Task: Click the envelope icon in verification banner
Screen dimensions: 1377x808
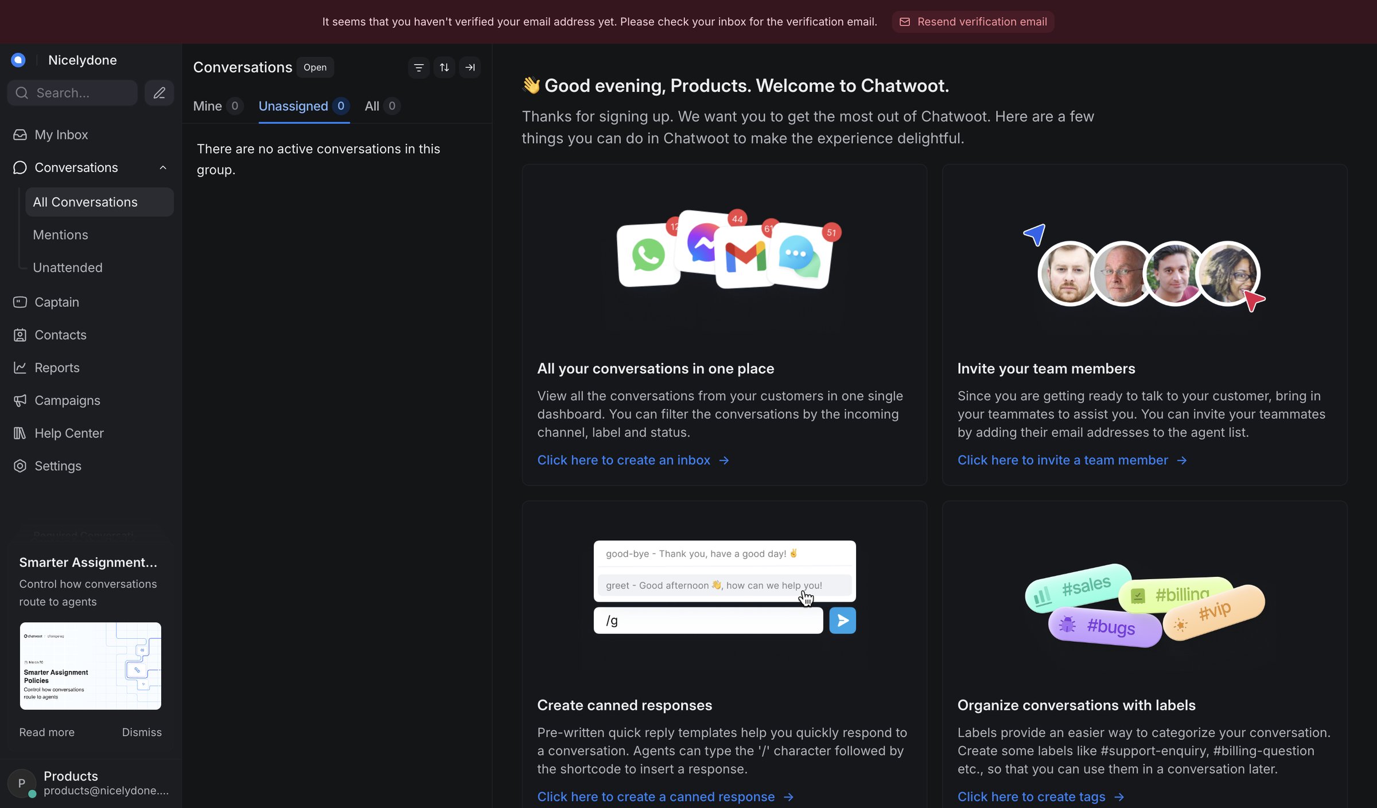Action: click(x=905, y=22)
